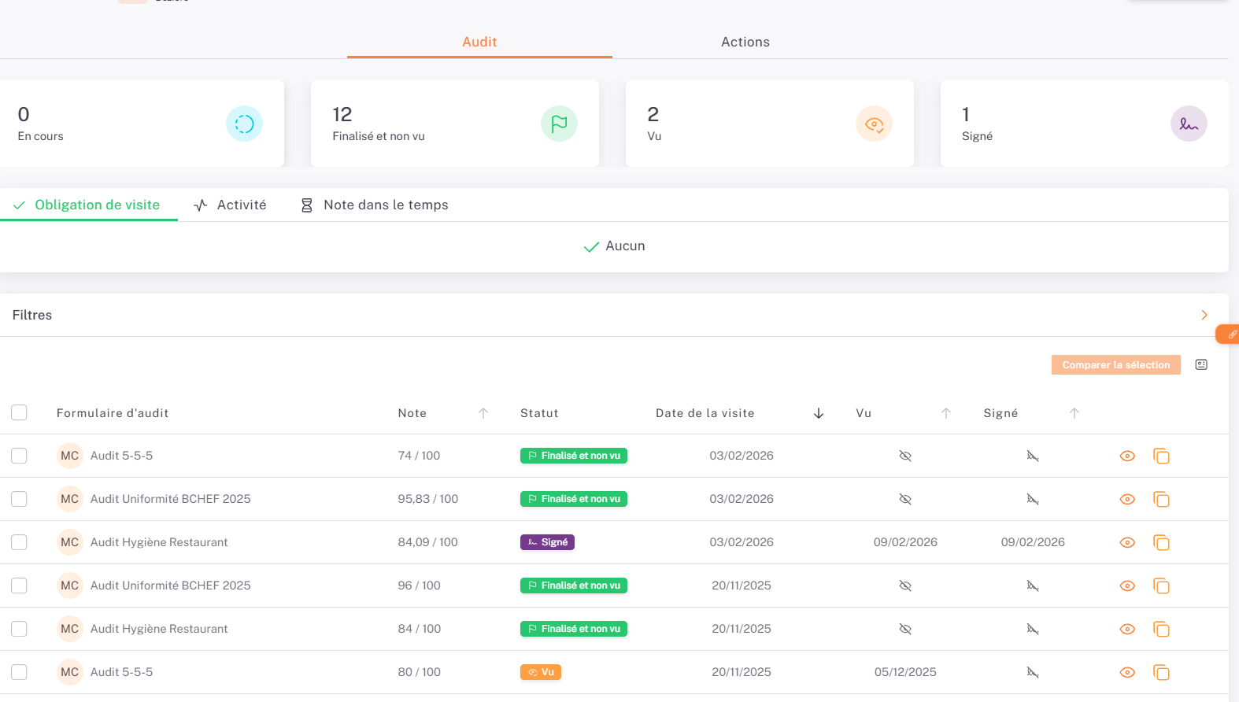Viewport: 1239px width, 702px height.
Task: Click the orange Vu status badge
Action: point(541,672)
